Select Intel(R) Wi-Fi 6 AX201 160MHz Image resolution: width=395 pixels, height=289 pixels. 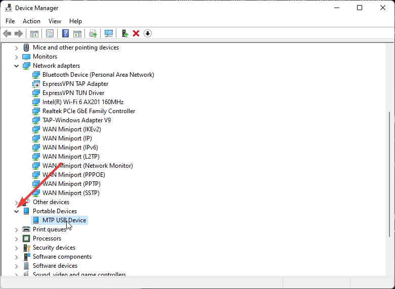83,102
